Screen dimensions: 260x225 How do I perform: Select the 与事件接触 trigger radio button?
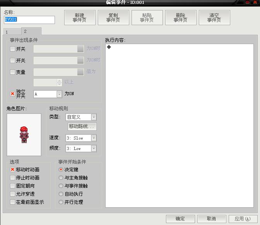coord(61,186)
